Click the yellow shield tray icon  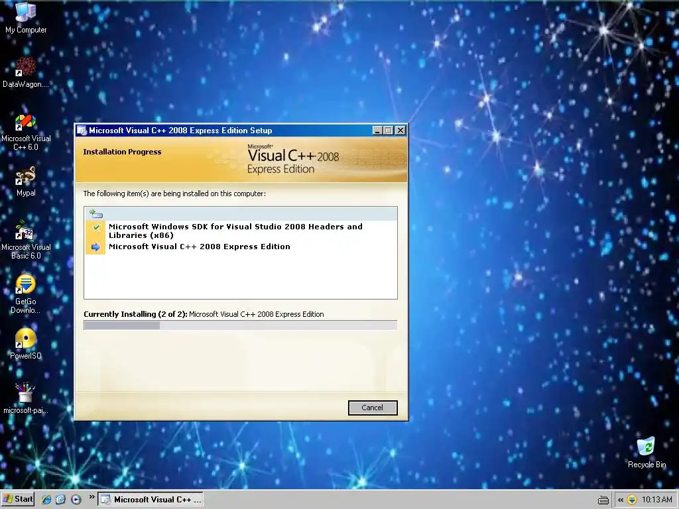[632, 500]
